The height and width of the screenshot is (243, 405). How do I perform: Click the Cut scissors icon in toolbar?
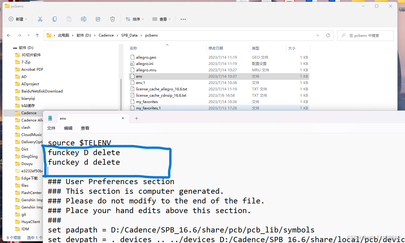click(40, 19)
